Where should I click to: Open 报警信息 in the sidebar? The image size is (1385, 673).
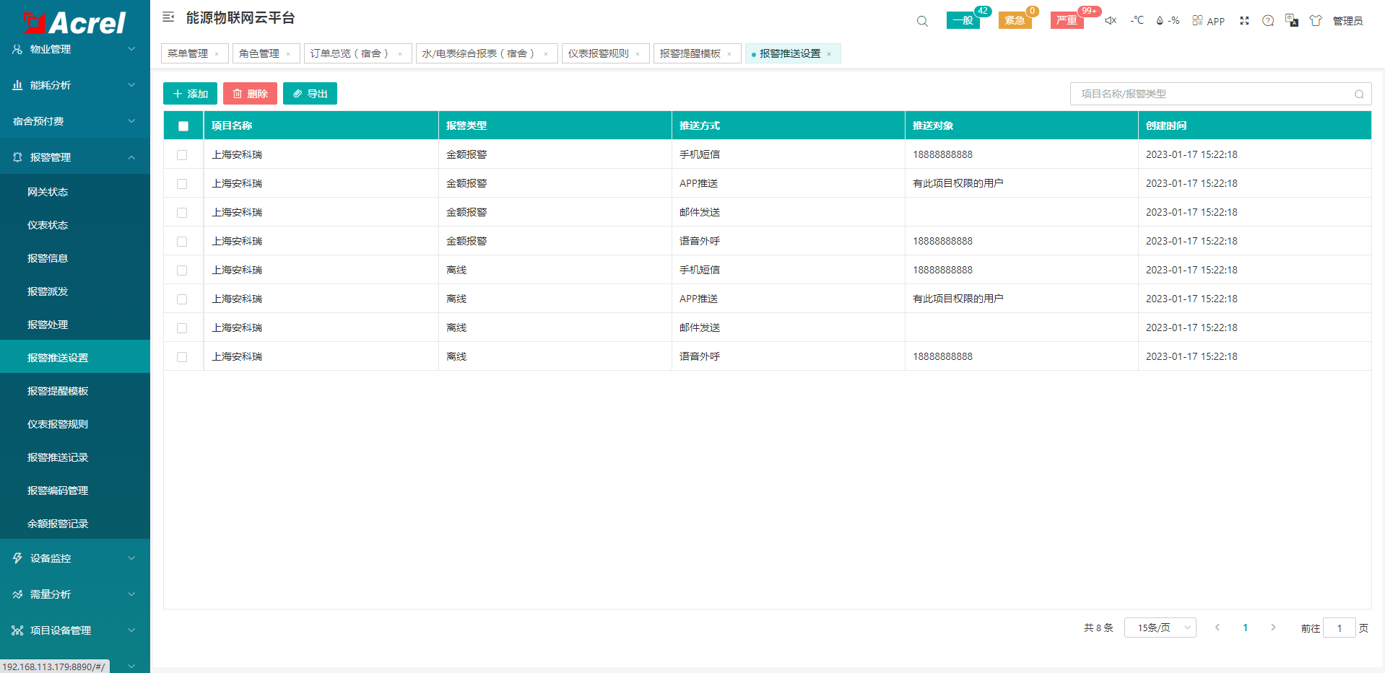[75, 258]
